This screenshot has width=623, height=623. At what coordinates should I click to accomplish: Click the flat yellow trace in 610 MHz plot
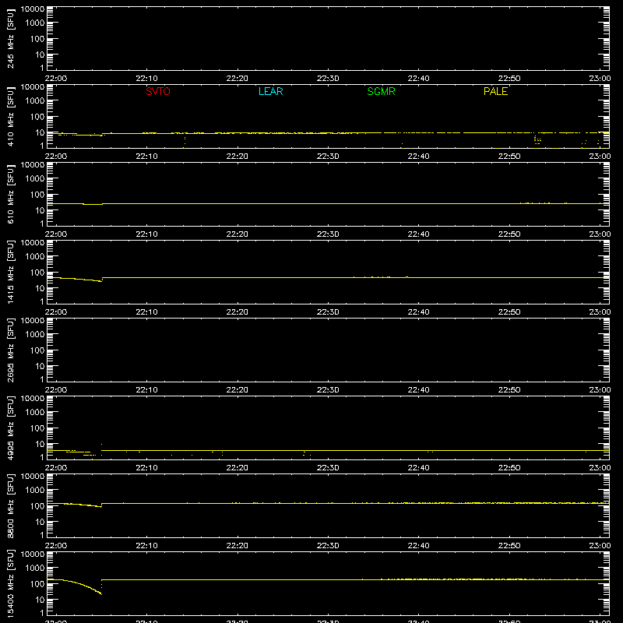[328, 203]
